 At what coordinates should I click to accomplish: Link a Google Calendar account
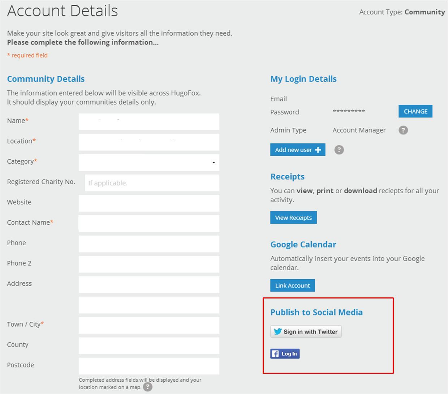(292, 285)
